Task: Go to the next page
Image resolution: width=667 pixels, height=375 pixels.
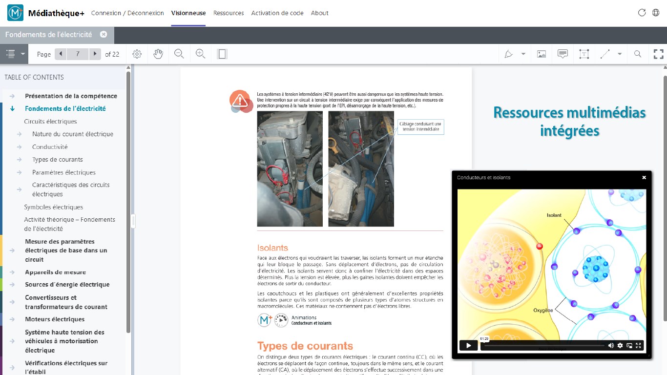Action: [95, 54]
